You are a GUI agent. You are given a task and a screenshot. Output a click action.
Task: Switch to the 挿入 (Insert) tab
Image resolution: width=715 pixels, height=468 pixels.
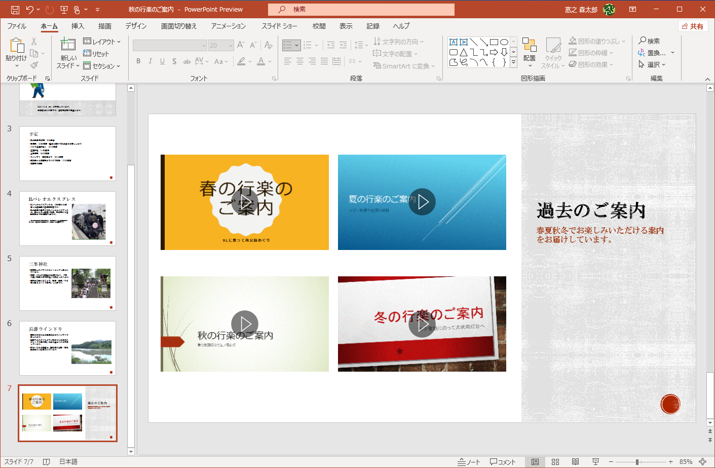[x=78, y=26]
